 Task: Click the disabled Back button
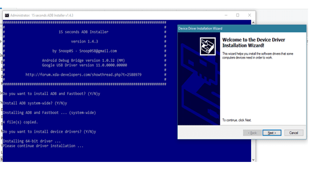(x=252, y=133)
